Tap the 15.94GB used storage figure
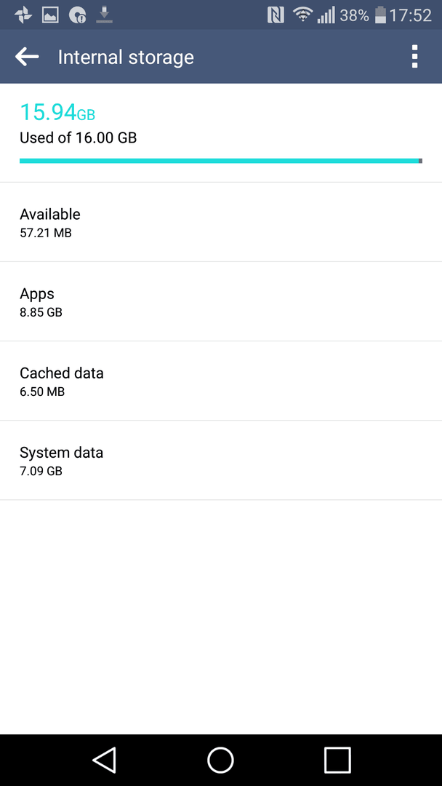This screenshot has height=786, width=442. click(57, 112)
